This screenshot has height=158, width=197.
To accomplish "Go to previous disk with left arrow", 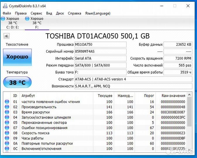I will coord(6,36).
